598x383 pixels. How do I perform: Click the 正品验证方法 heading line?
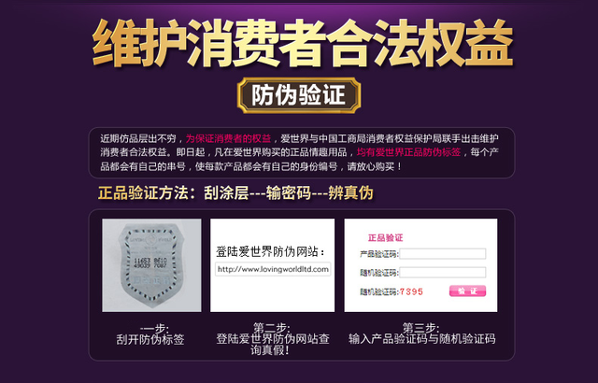pos(235,192)
